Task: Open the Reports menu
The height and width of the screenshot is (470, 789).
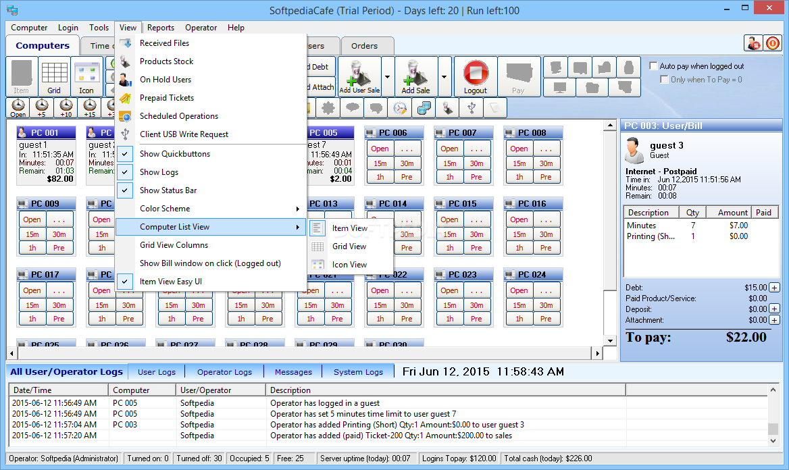Action: pyautogui.click(x=161, y=28)
